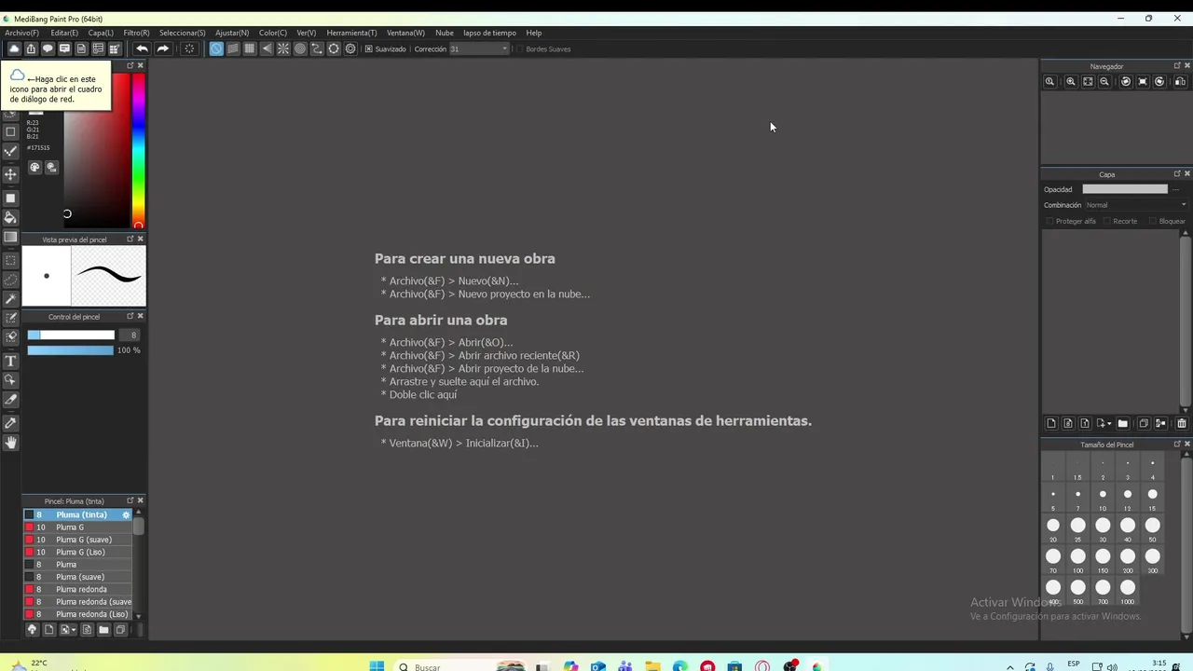This screenshot has width=1193, height=671.
Task: Click new folder icon in Capa panel
Action: 1122,423
